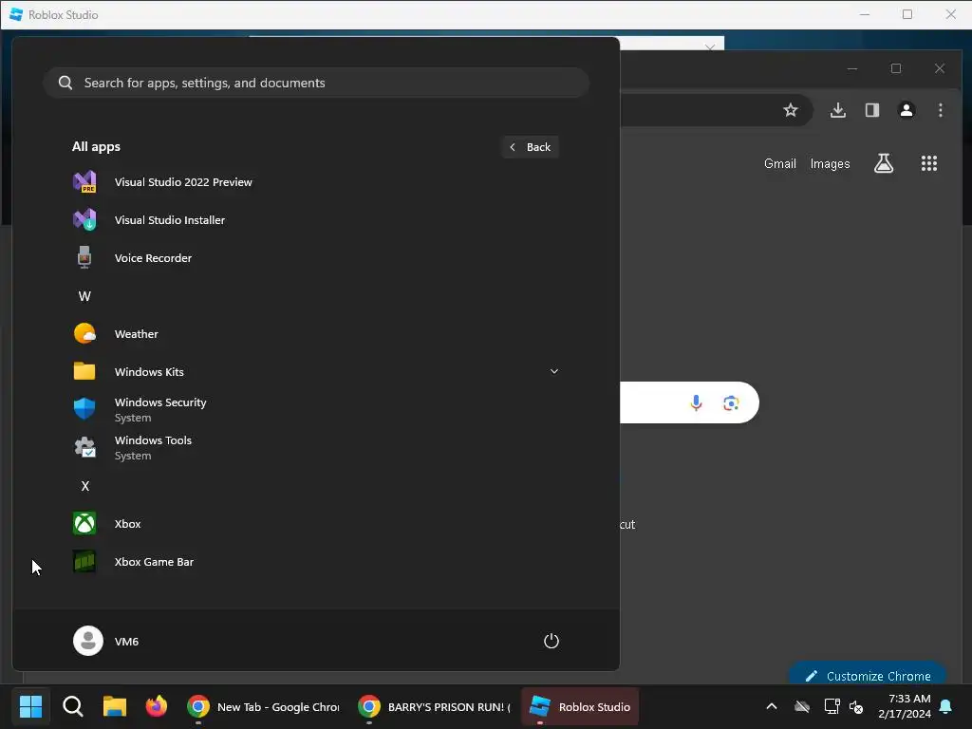Show hidden system tray icons
This screenshot has width=972, height=729.
pyautogui.click(x=772, y=706)
